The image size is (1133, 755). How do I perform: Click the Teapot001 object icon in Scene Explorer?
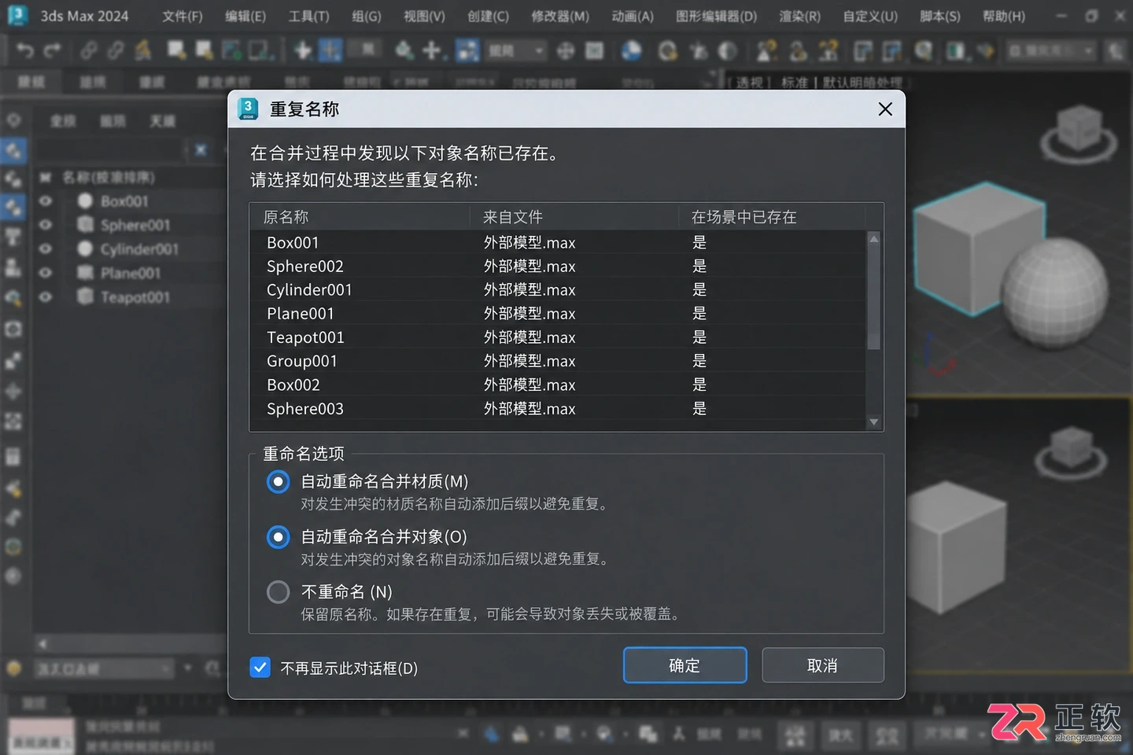[85, 296]
